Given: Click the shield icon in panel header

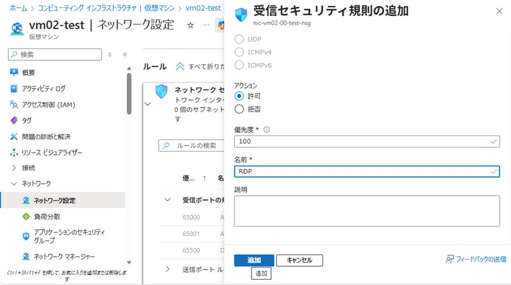Looking at the screenshot, I should click(241, 15).
